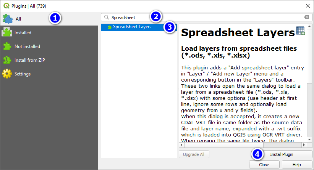Image resolution: width=314 pixels, height=170 pixels.
Task: Click the green icon beside Spreadsheet Layers
Action: coord(109,27)
